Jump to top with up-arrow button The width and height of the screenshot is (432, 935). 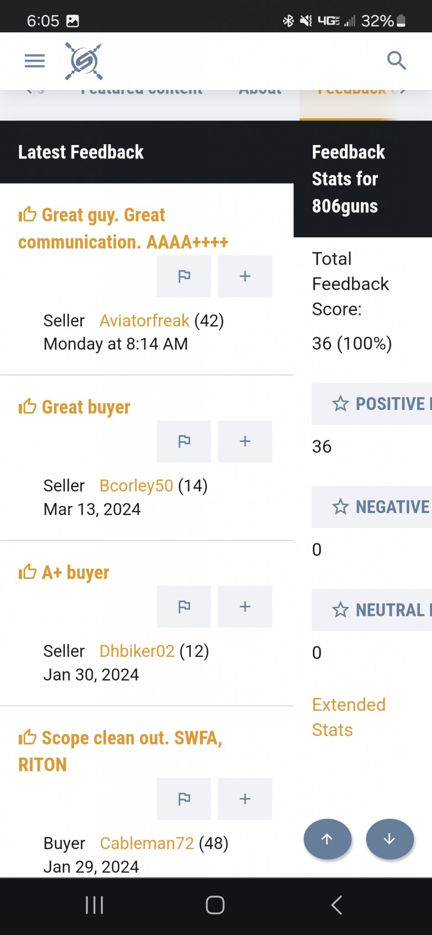[x=327, y=839]
